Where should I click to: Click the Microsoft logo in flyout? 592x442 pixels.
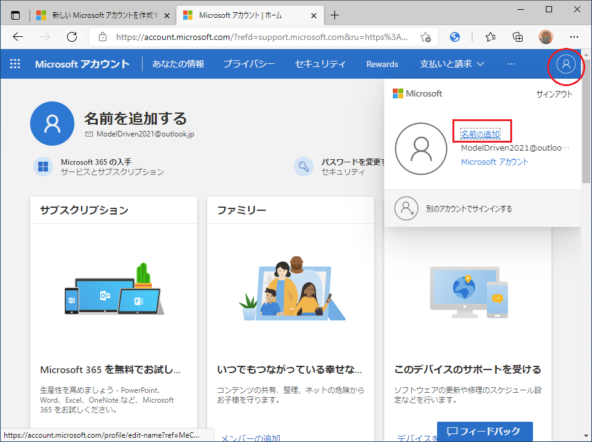(x=417, y=93)
